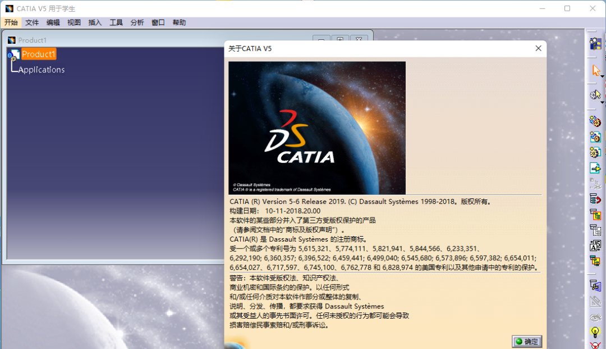Open Graph Tree Reordering (red arrow tree icon)

(x=595, y=199)
